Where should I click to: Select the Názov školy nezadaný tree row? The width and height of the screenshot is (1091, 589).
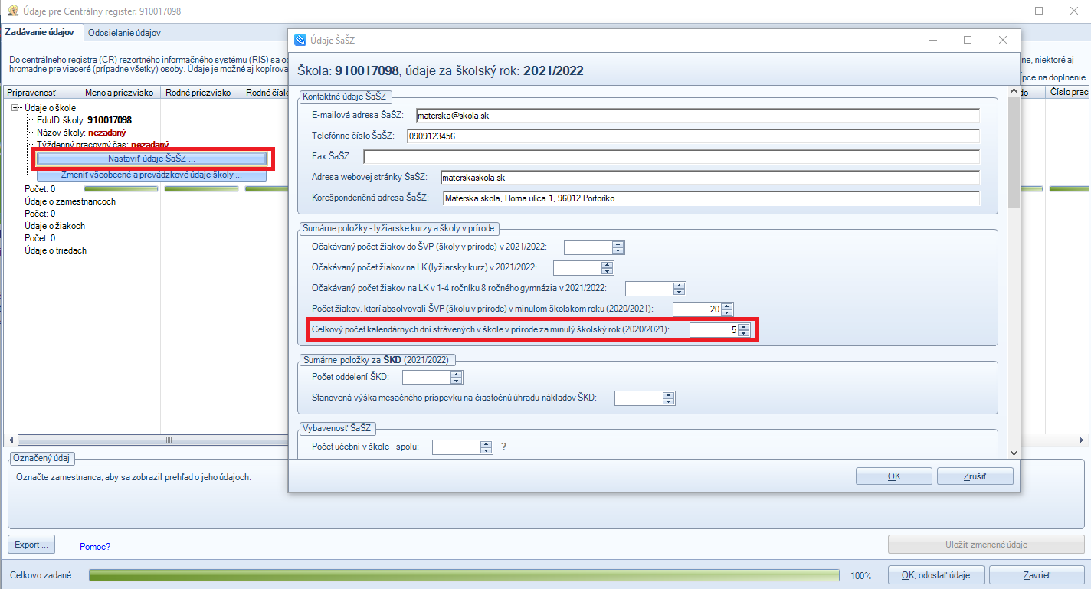[x=81, y=133]
